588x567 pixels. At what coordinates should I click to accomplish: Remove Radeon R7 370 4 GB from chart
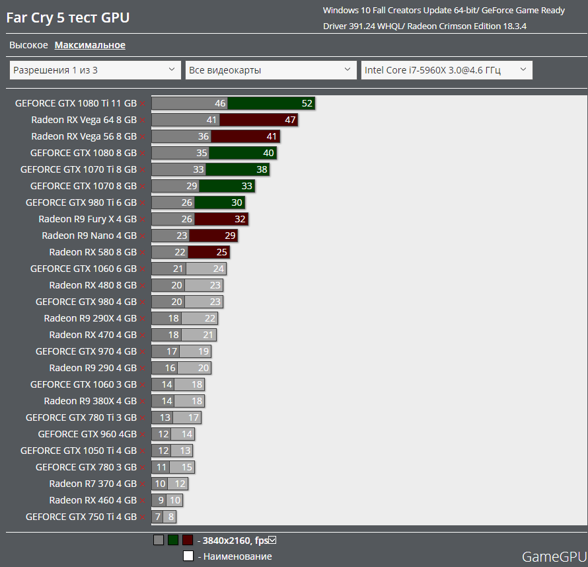143,484
